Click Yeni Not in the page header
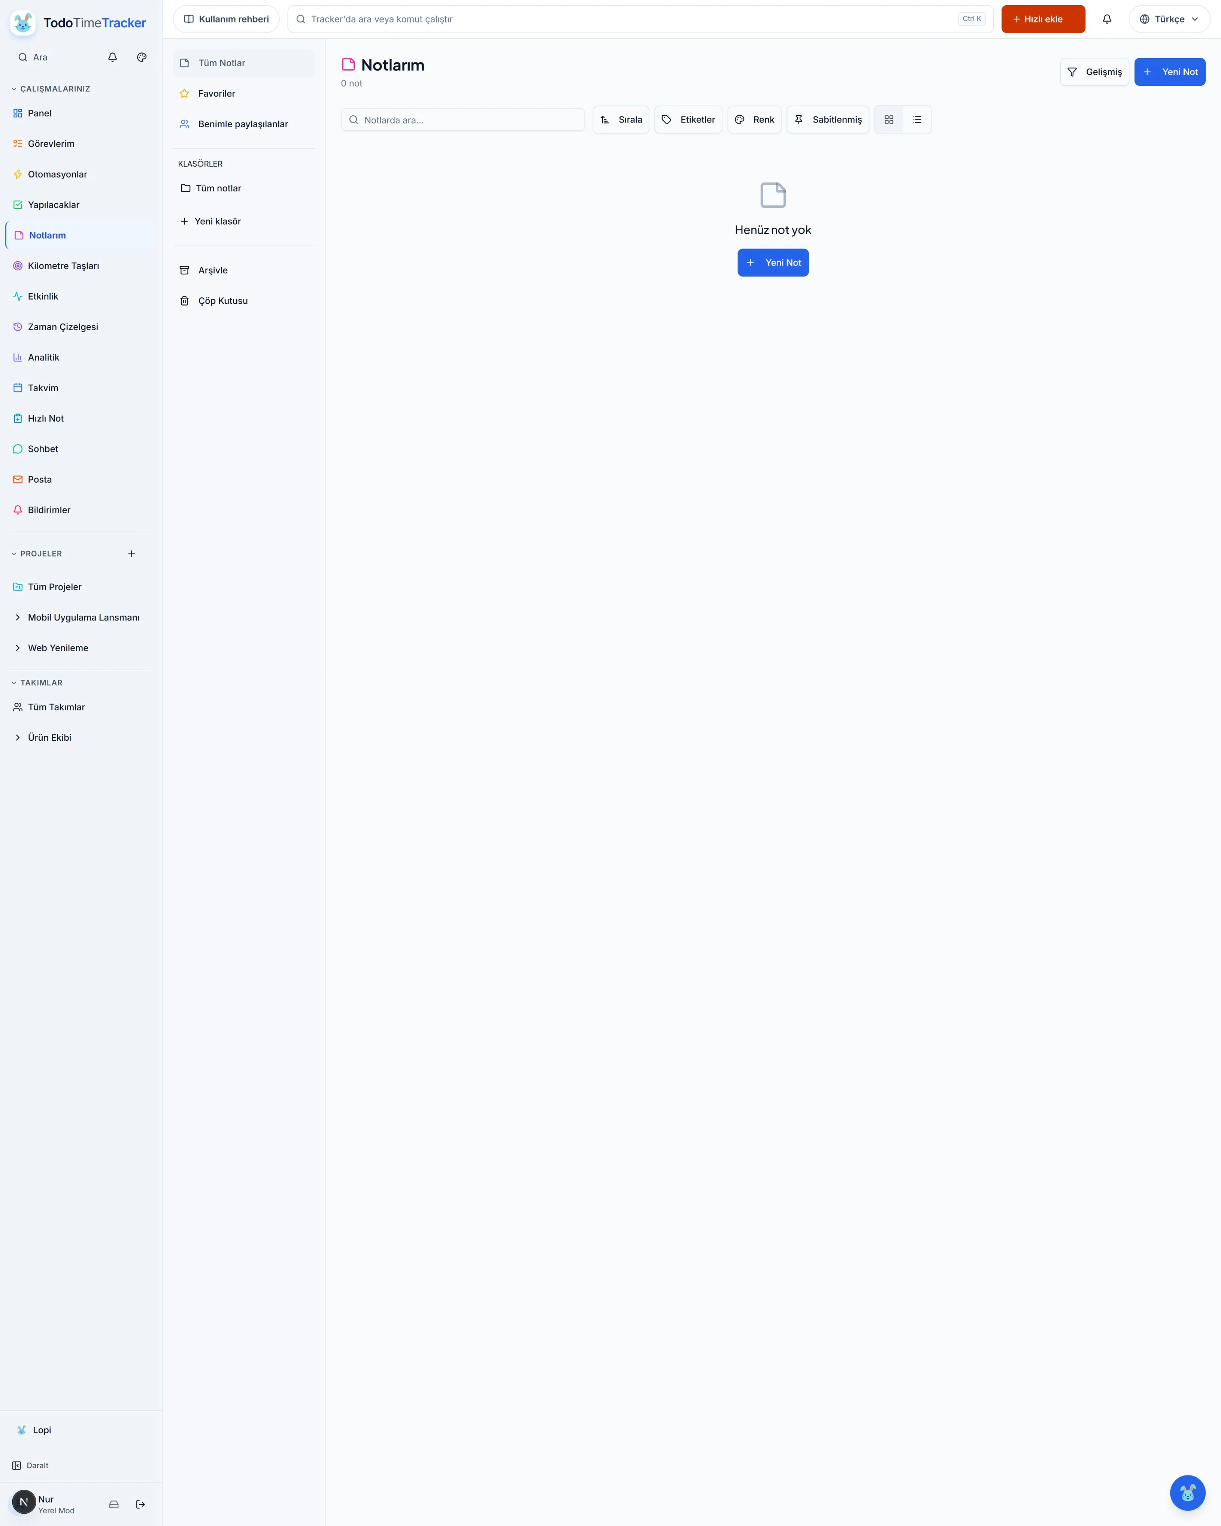The height and width of the screenshot is (1526, 1221). (x=1169, y=72)
